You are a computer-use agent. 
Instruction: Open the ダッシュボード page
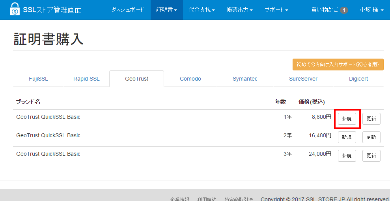coord(128,10)
